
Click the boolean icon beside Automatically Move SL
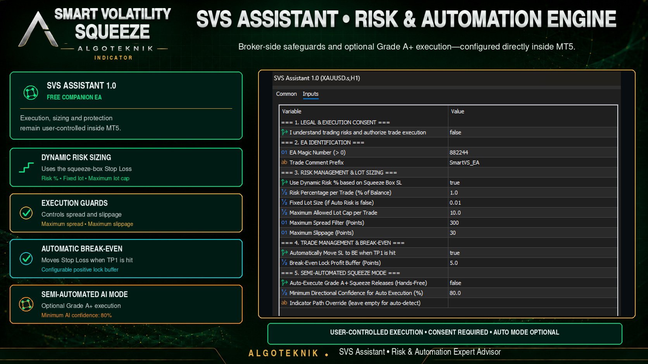click(284, 253)
